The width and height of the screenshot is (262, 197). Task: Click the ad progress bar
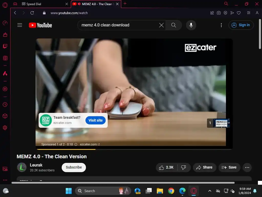tap(134, 149)
